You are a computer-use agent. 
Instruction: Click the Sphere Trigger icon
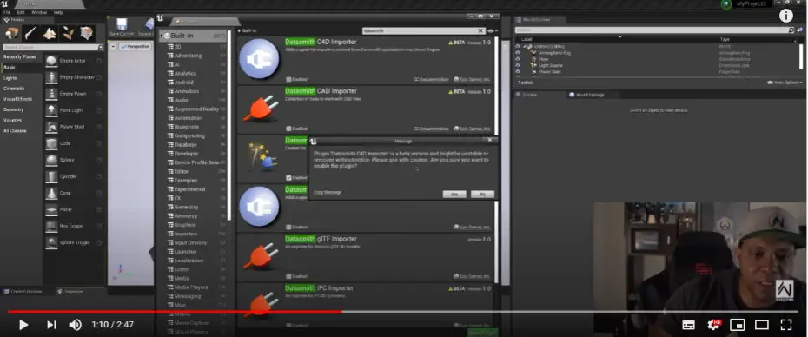pyautogui.click(x=51, y=242)
